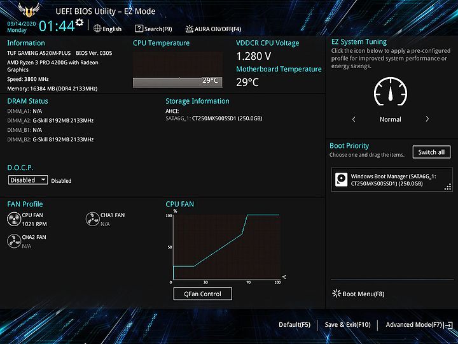Load Default(F5) settings
458x344 pixels.
[x=295, y=325]
